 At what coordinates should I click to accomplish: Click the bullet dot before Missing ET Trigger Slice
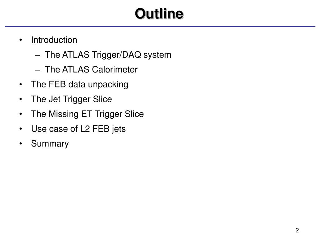(20, 114)
